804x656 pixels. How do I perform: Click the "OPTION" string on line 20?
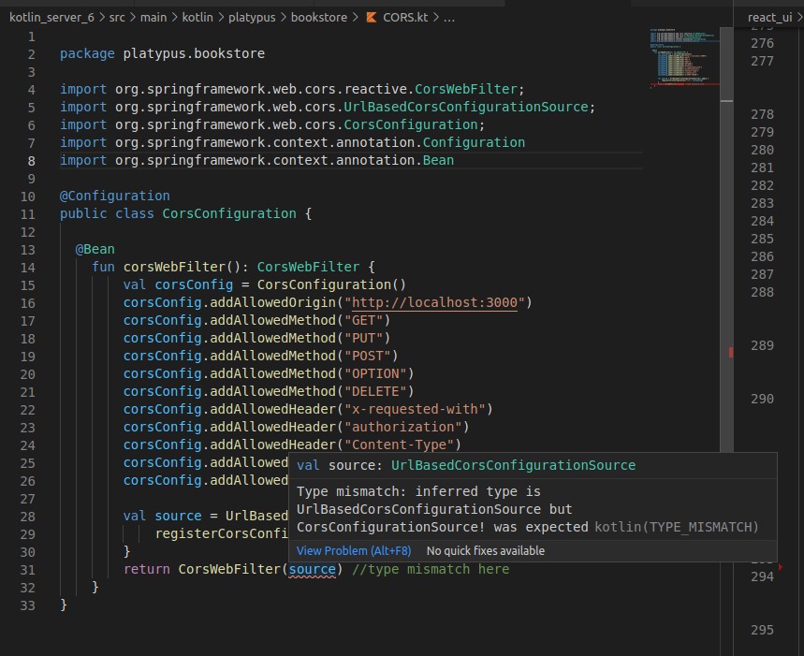pos(375,373)
